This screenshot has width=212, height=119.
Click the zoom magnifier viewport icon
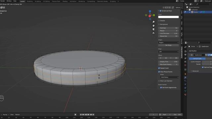pyautogui.click(x=153, y=22)
